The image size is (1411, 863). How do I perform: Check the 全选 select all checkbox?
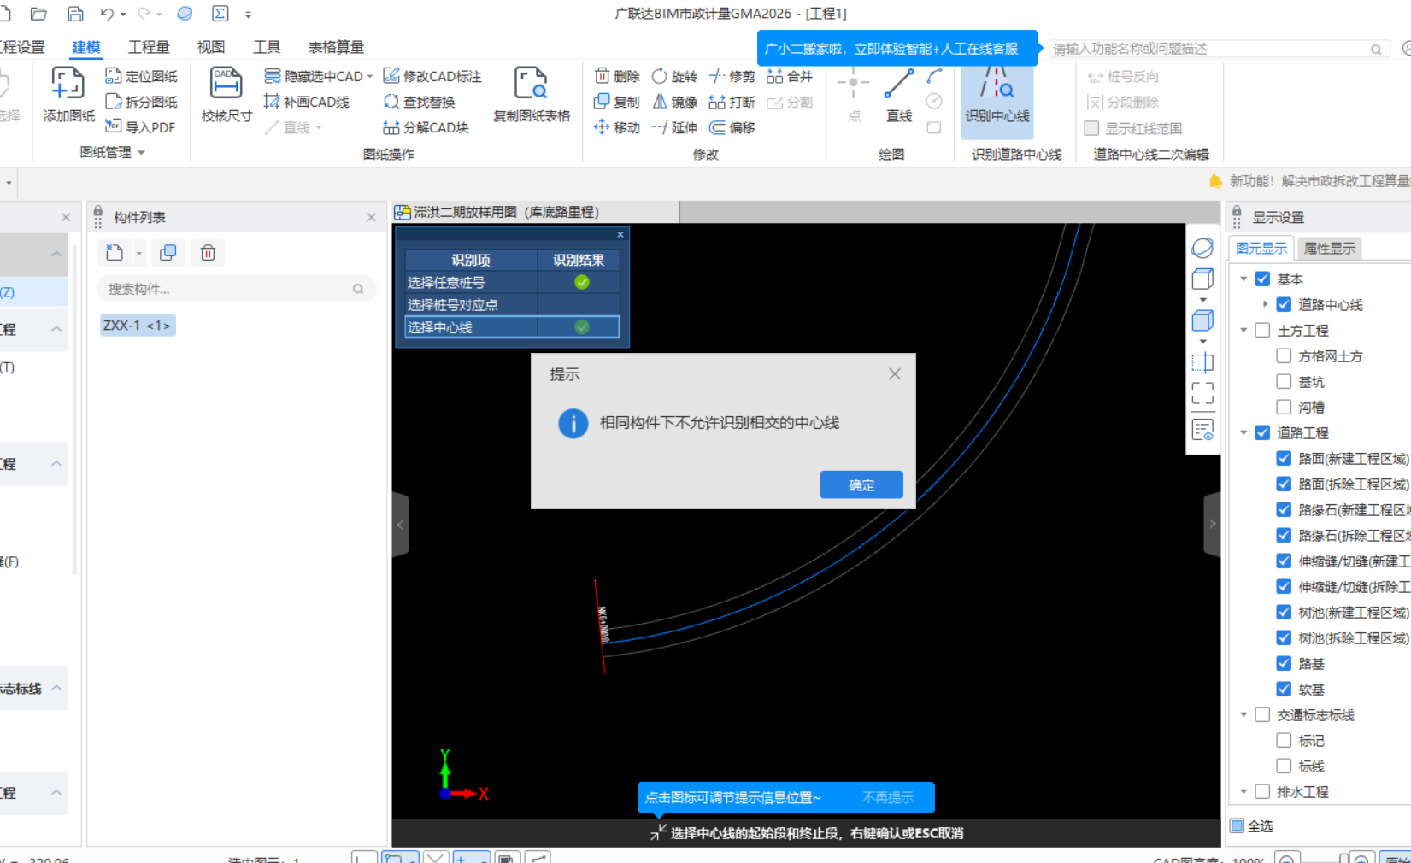[x=1237, y=825]
